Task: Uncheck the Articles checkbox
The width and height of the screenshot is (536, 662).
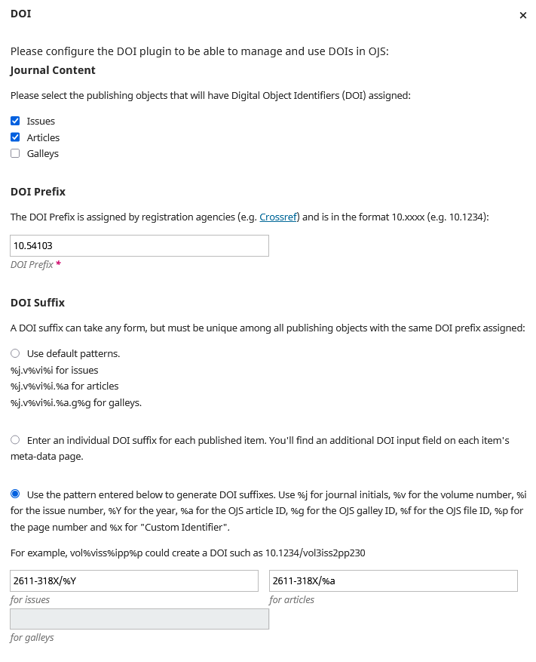Action: click(x=15, y=137)
